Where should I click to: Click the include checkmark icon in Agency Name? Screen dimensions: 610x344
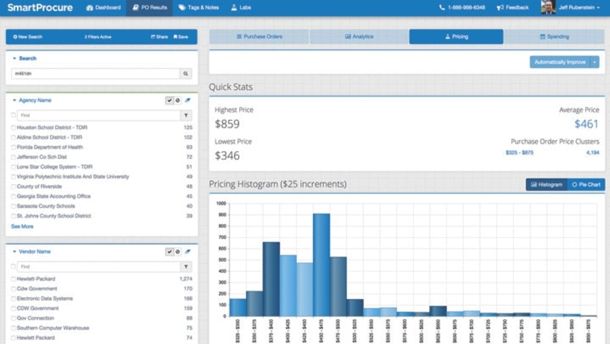click(x=169, y=100)
